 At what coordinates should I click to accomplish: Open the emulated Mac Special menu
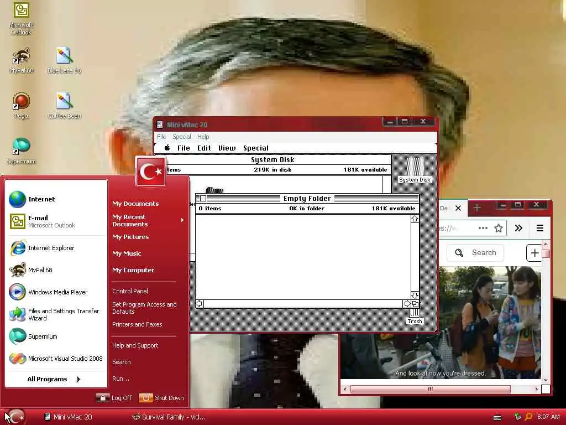[255, 148]
